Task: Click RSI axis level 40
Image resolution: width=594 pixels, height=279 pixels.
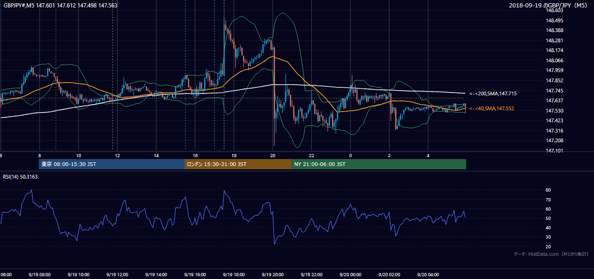Action: [548, 227]
